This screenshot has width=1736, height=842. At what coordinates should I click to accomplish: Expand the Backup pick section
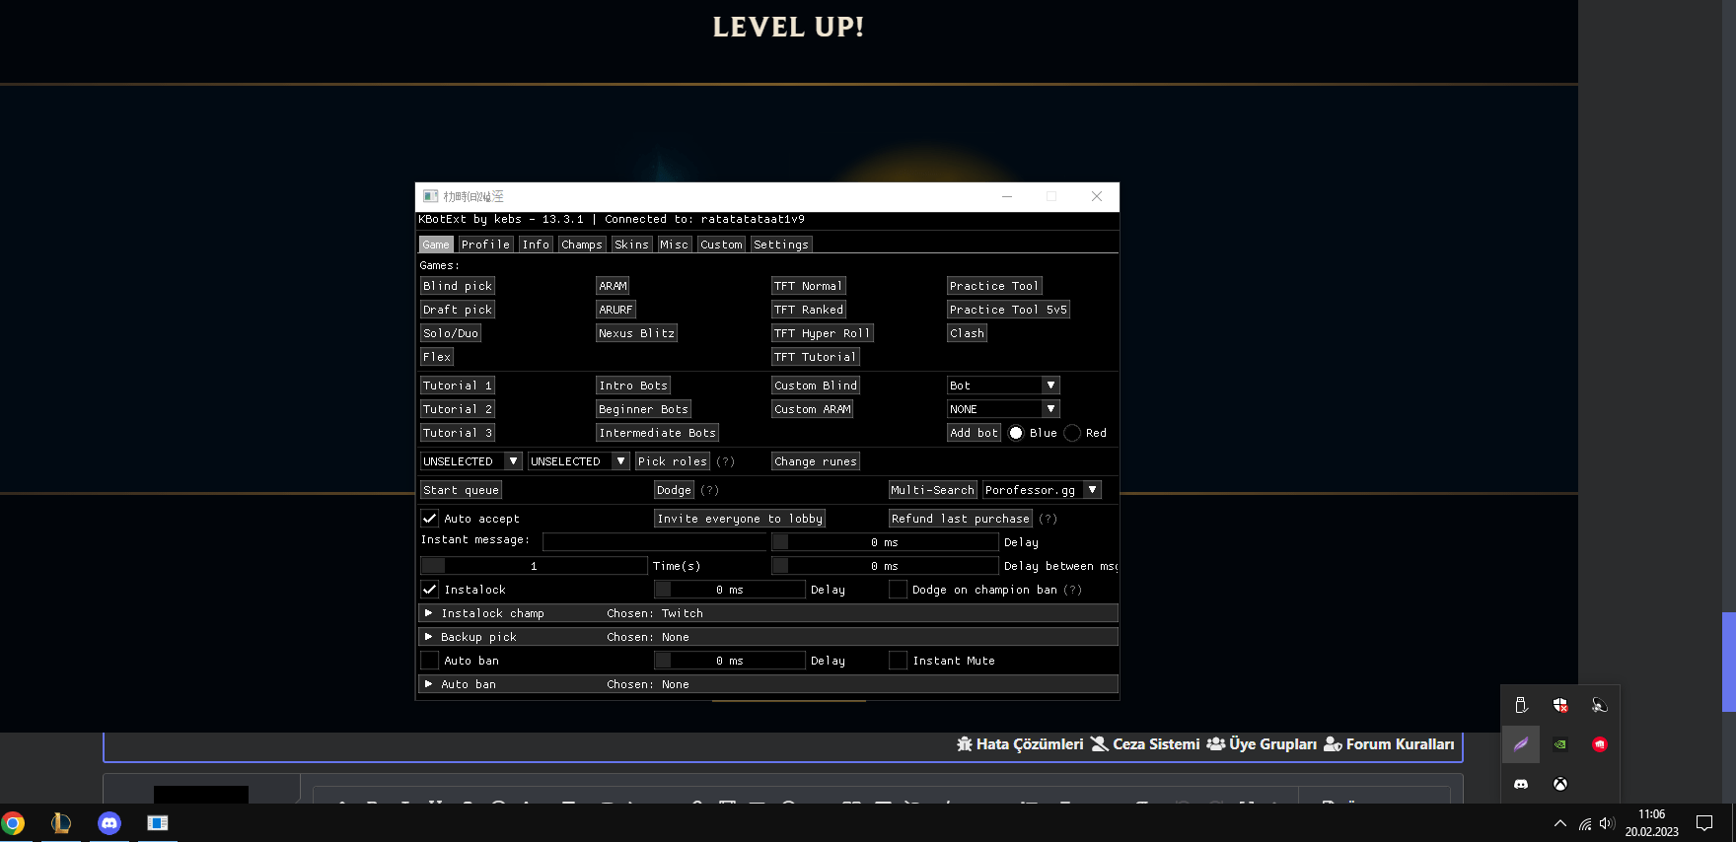(x=768, y=637)
